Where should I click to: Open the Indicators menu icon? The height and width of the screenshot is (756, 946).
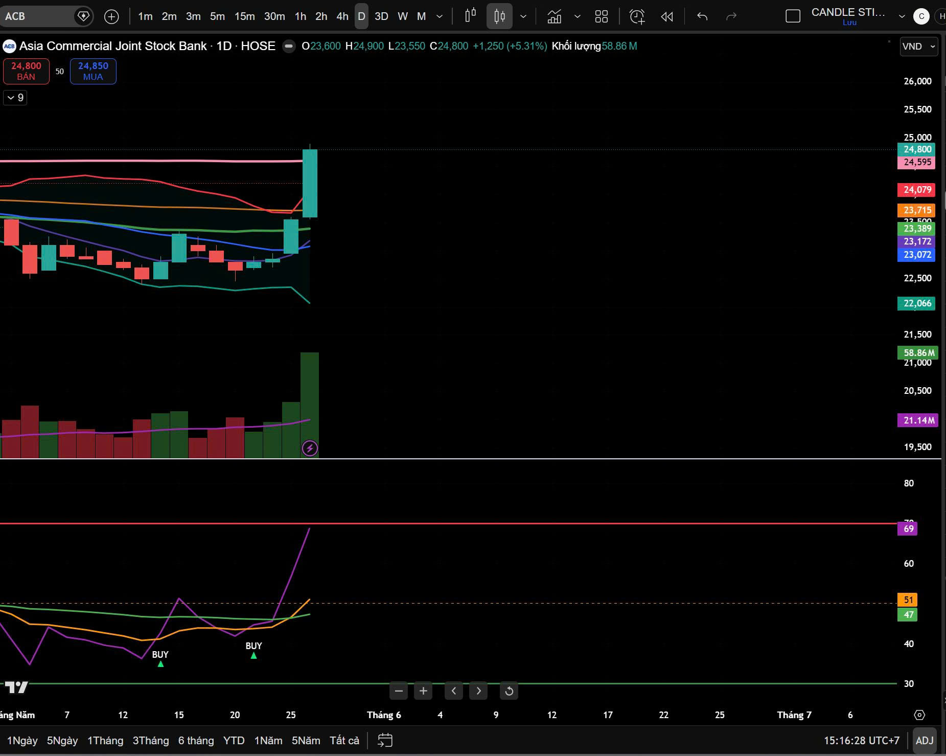pyautogui.click(x=555, y=16)
